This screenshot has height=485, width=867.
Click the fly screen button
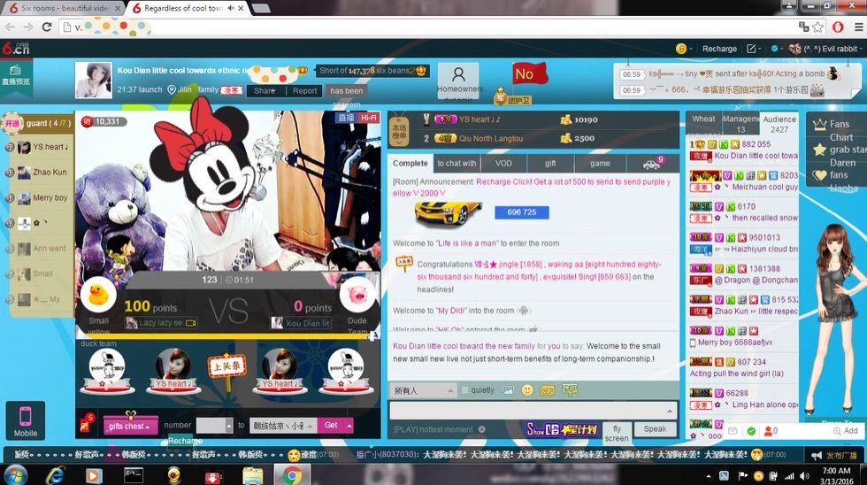click(617, 433)
